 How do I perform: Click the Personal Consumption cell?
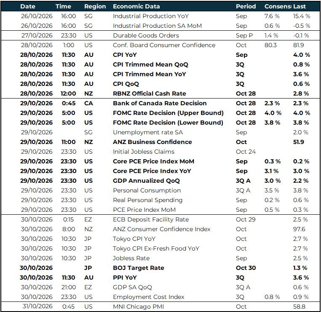147,190
